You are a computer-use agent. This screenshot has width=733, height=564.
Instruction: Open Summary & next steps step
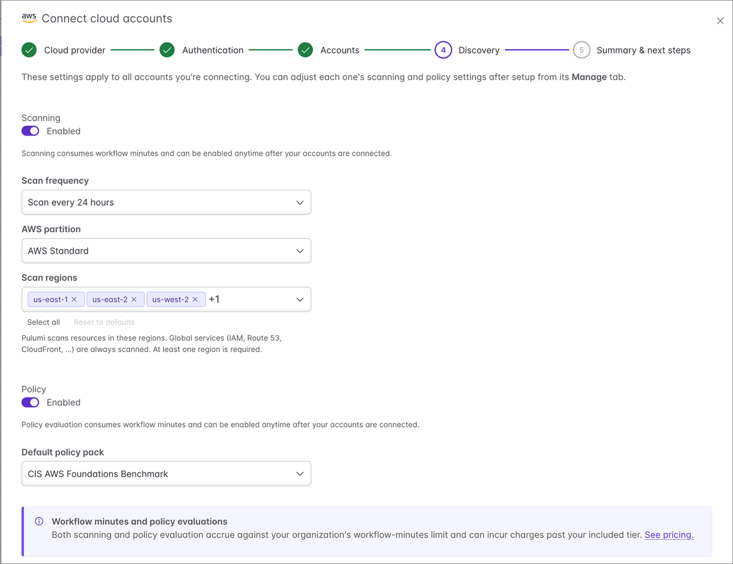pos(643,50)
